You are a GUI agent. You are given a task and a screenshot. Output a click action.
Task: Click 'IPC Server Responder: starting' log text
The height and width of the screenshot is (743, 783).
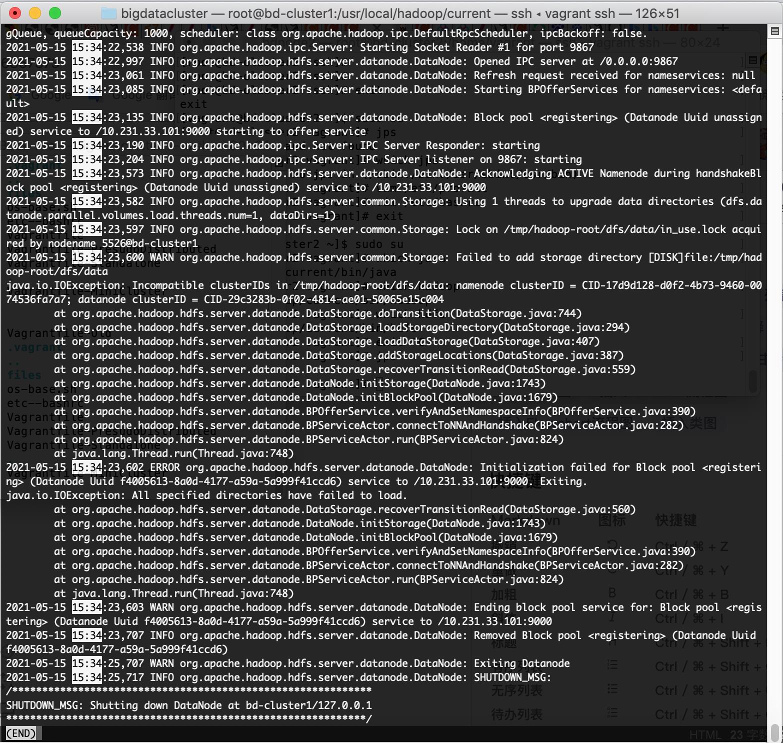[x=450, y=145]
